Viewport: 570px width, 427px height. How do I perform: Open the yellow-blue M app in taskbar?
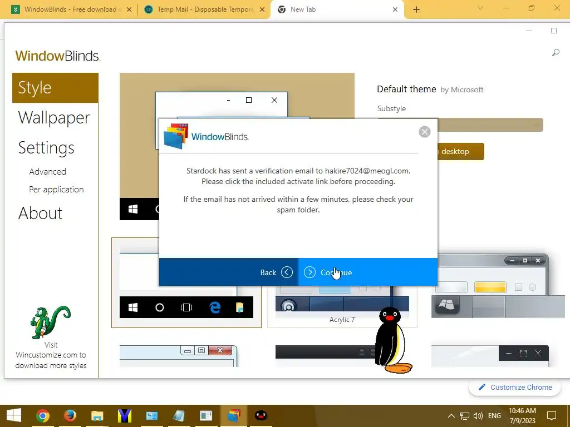124,415
